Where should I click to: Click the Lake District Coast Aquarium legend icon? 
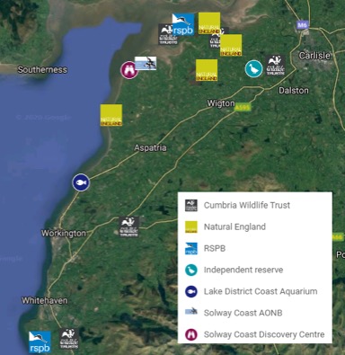[191, 291]
